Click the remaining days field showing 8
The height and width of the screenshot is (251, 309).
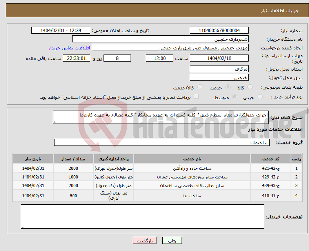(117, 58)
